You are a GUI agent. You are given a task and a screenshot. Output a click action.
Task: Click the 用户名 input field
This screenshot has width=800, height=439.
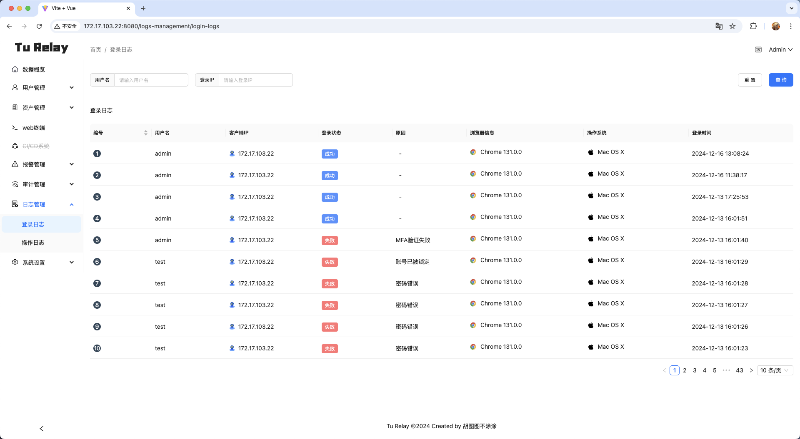pyautogui.click(x=151, y=80)
